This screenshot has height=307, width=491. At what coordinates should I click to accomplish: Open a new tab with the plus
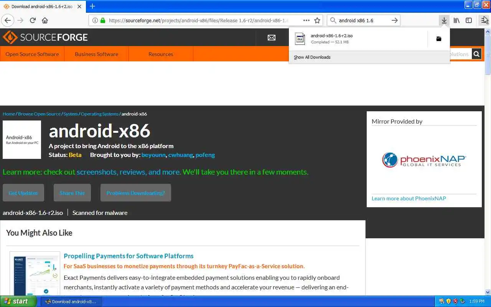[x=92, y=6]
